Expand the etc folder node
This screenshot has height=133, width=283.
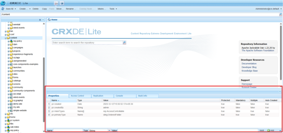point(5,114)
